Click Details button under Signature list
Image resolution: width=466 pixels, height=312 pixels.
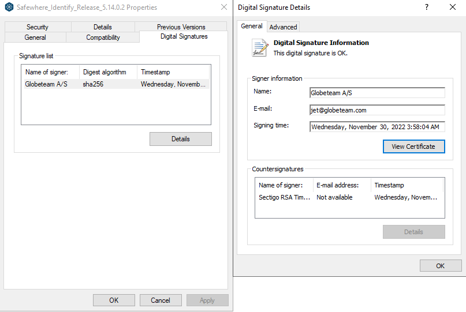tap(180, 139)
